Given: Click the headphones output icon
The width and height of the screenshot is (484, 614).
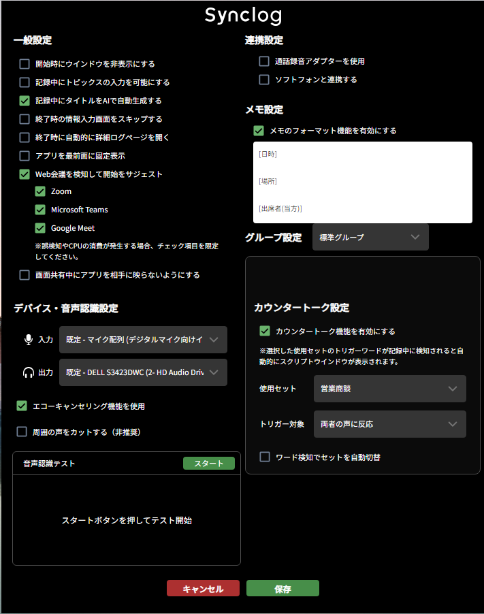Looking at the screenshot, I should [28, 372].
